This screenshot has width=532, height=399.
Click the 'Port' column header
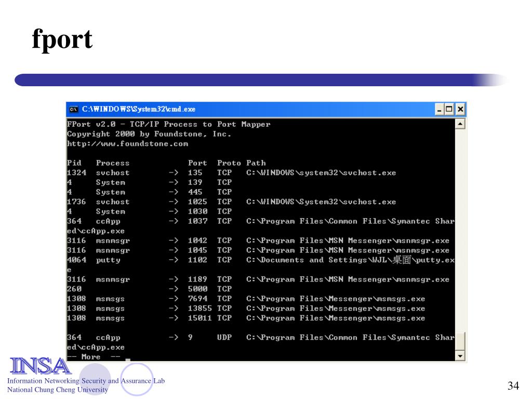[x=197, y=163]
